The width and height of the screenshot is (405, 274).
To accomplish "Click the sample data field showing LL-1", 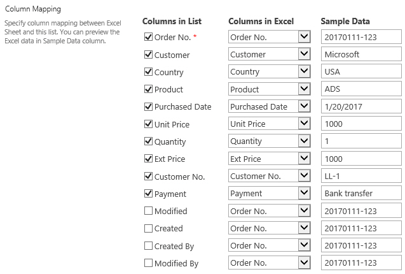I will 361,176.
